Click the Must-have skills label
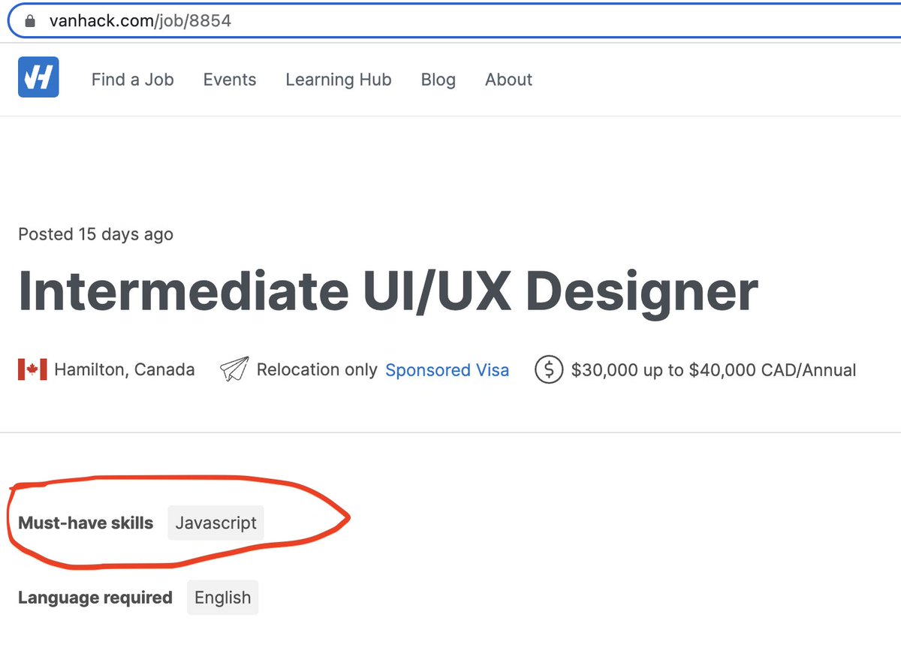Viewport: 901px width, 669px height. pos(86,523)
